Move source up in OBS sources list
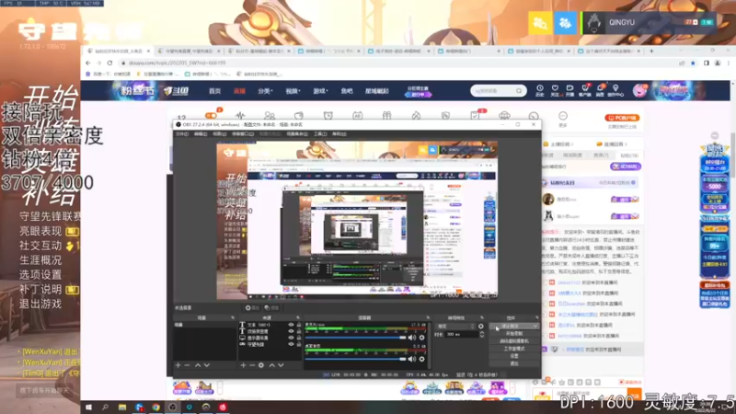The width and height of the screenshot is (736, 414). point(271,365)
